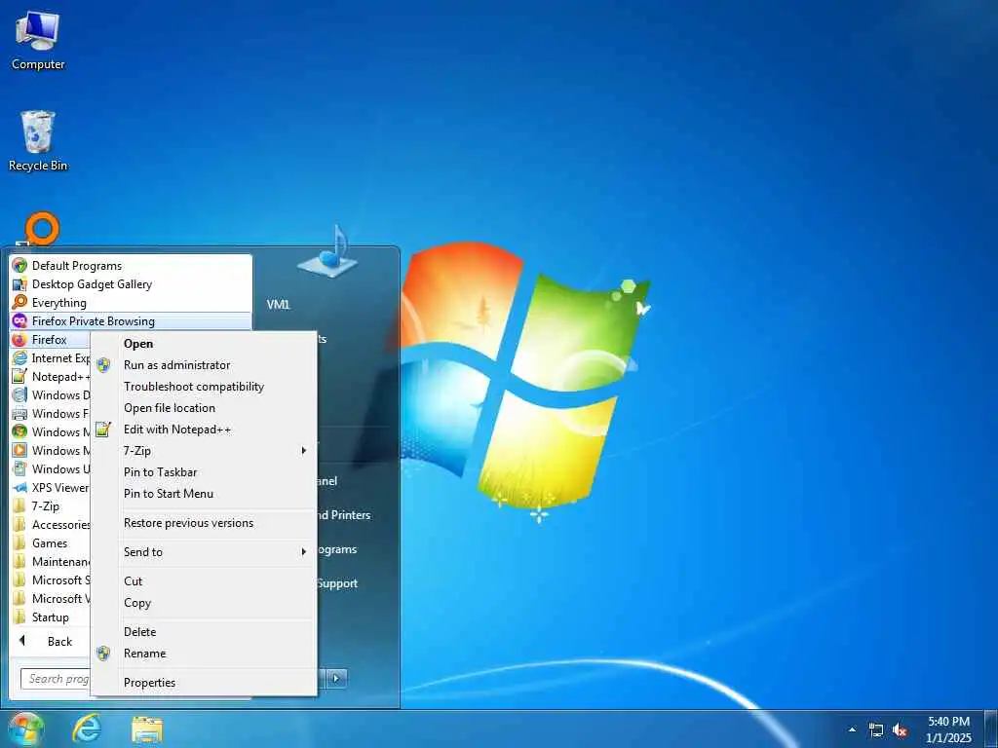Image resolution: width=998 pixels, height=748 pixels.
Task: Select Pin to Start Menu
Action: [x=204, y=494]
